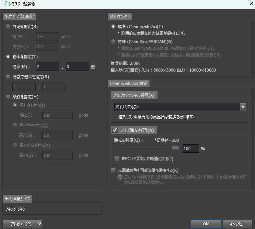This screenshot has width=255, height=229.
Task: Click the 倍率(M) integer field showing 2
Action: [47, 67]
